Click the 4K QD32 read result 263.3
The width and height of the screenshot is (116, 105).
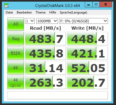click(45, 82)
